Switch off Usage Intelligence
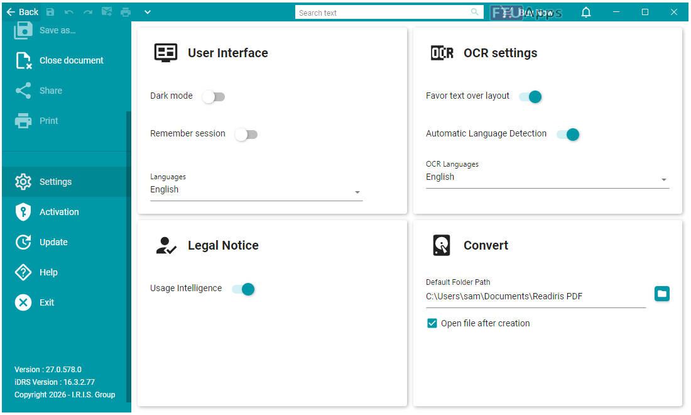 click(x=243, y=289)
